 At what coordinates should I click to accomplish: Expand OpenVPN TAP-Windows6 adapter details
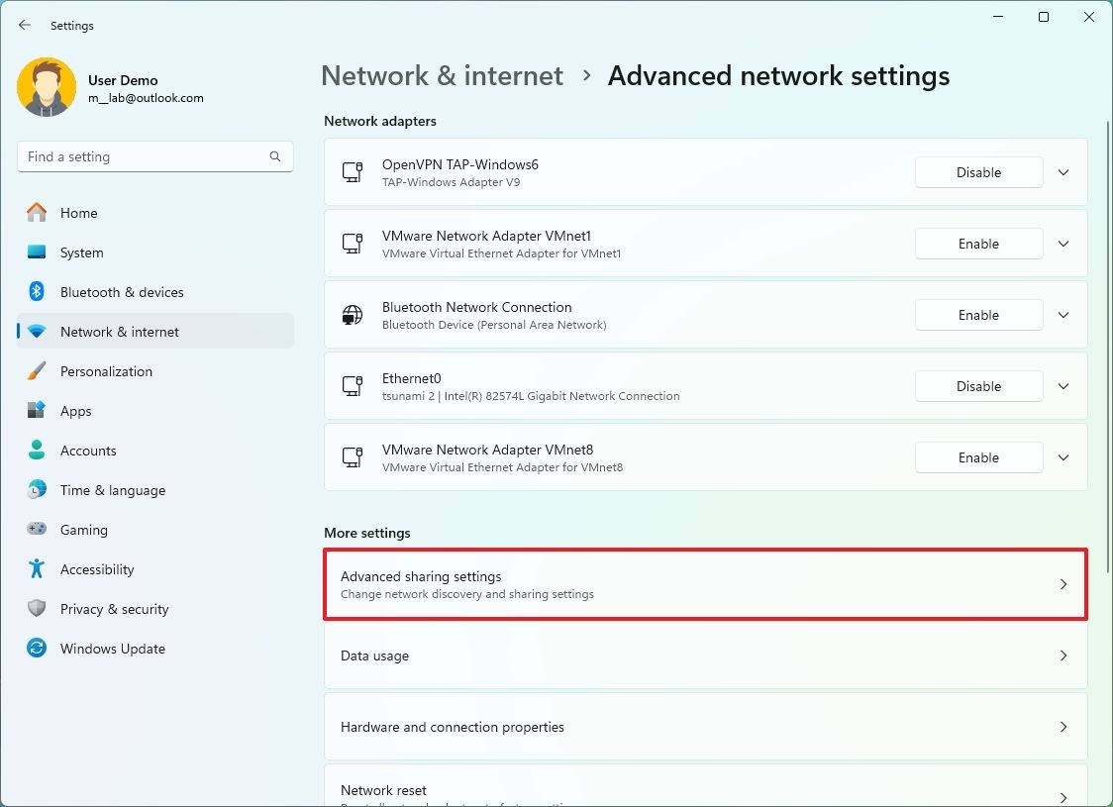(1062, 172)
